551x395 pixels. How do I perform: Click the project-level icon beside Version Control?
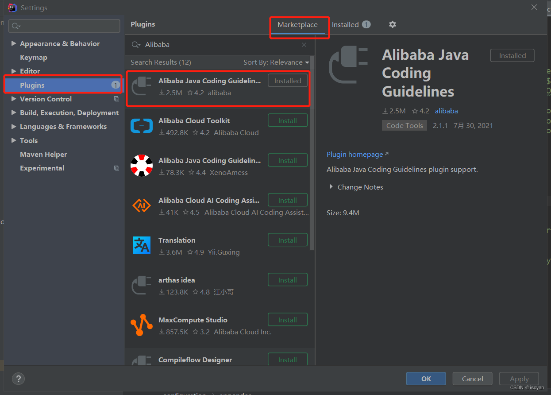(x=117, y=99)
